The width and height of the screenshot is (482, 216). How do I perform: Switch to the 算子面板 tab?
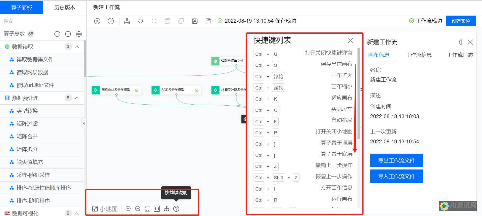tap(22, 8)
